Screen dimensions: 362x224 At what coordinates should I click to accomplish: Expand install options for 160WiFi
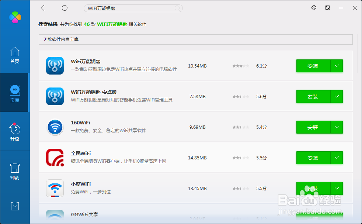(x=337, y=127)
